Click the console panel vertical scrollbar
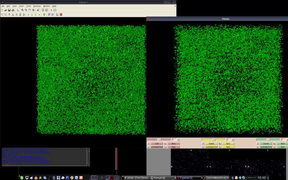 (88, 157)
